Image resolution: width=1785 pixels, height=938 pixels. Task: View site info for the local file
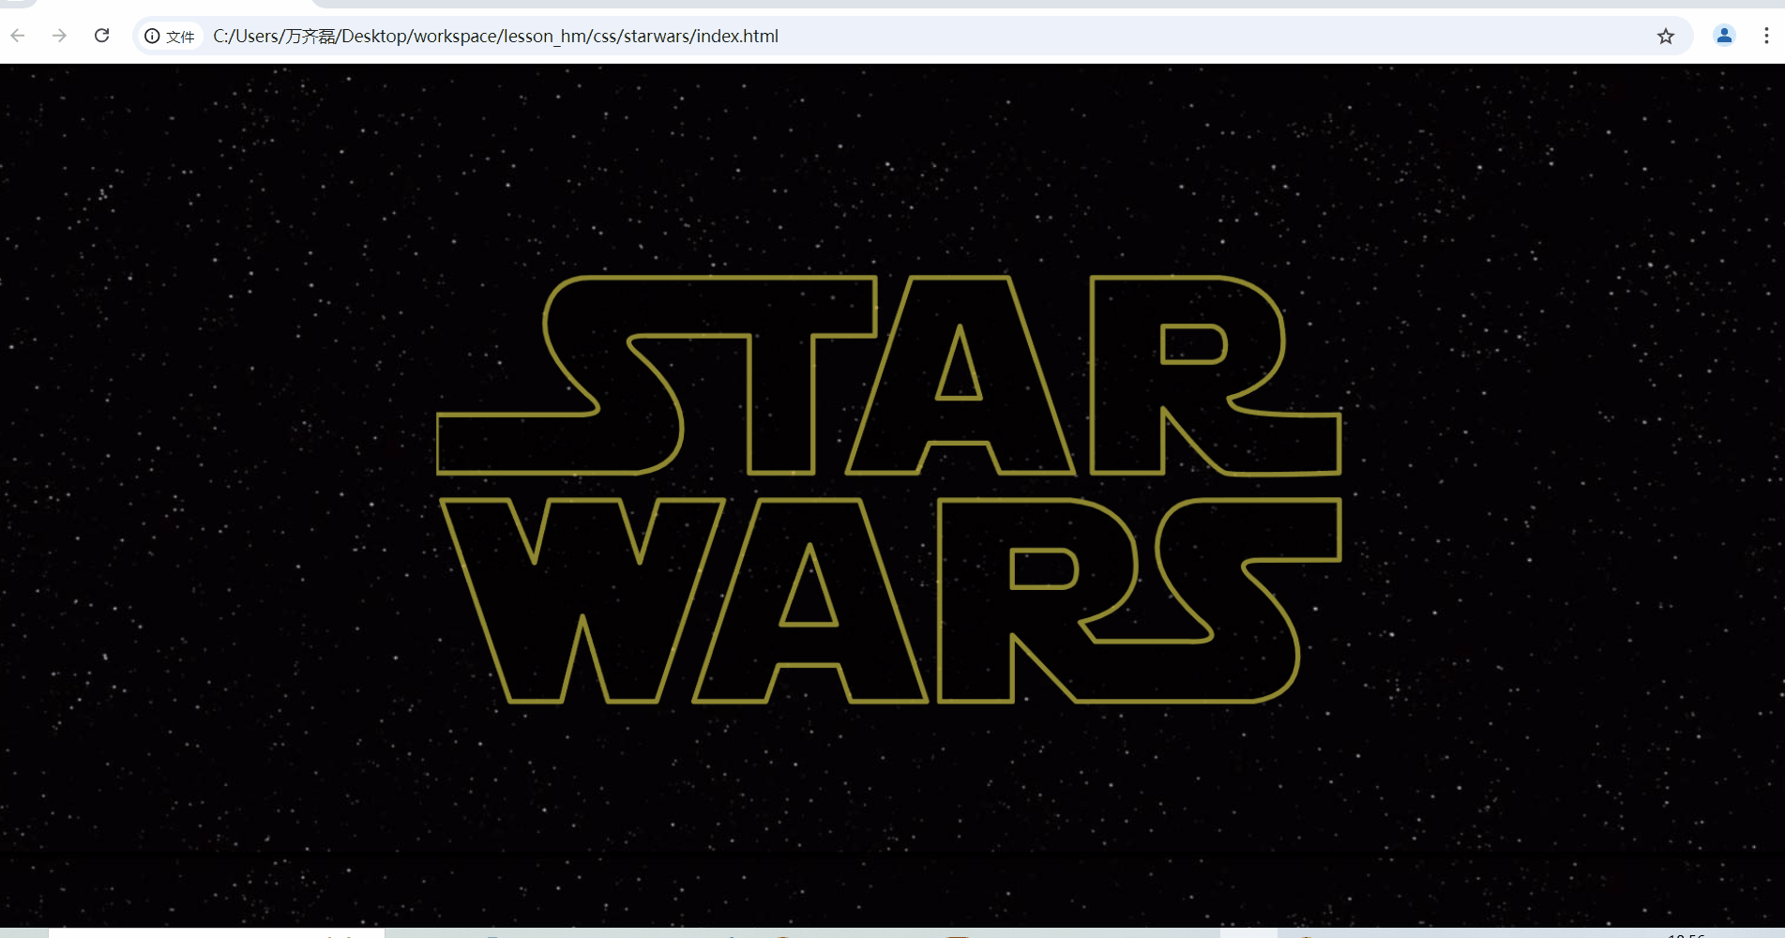170,36
